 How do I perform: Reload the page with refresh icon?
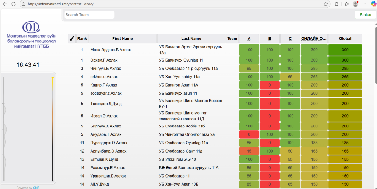point(14,4)
